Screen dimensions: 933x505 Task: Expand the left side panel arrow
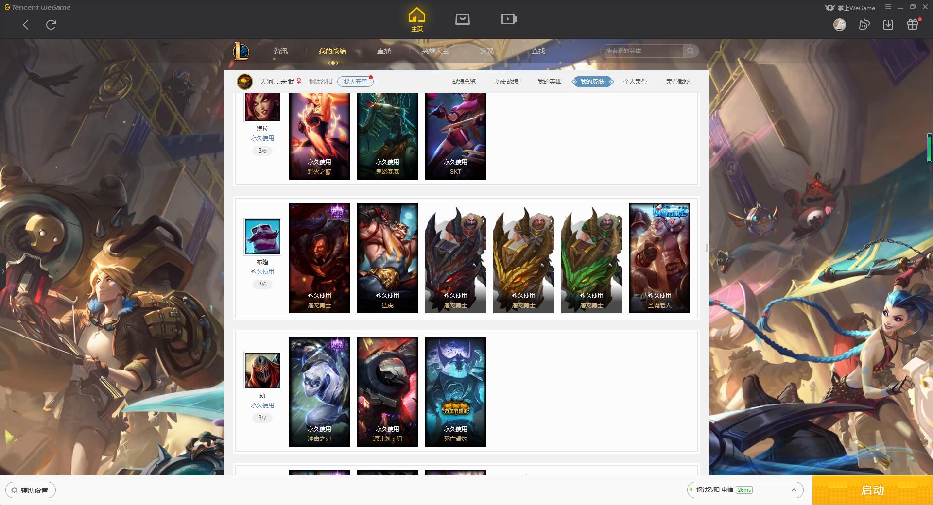pos(2,271)
